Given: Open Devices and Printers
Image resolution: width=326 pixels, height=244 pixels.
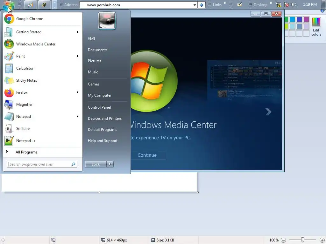Looking at the screenshot, I should [x=104, y=119].
